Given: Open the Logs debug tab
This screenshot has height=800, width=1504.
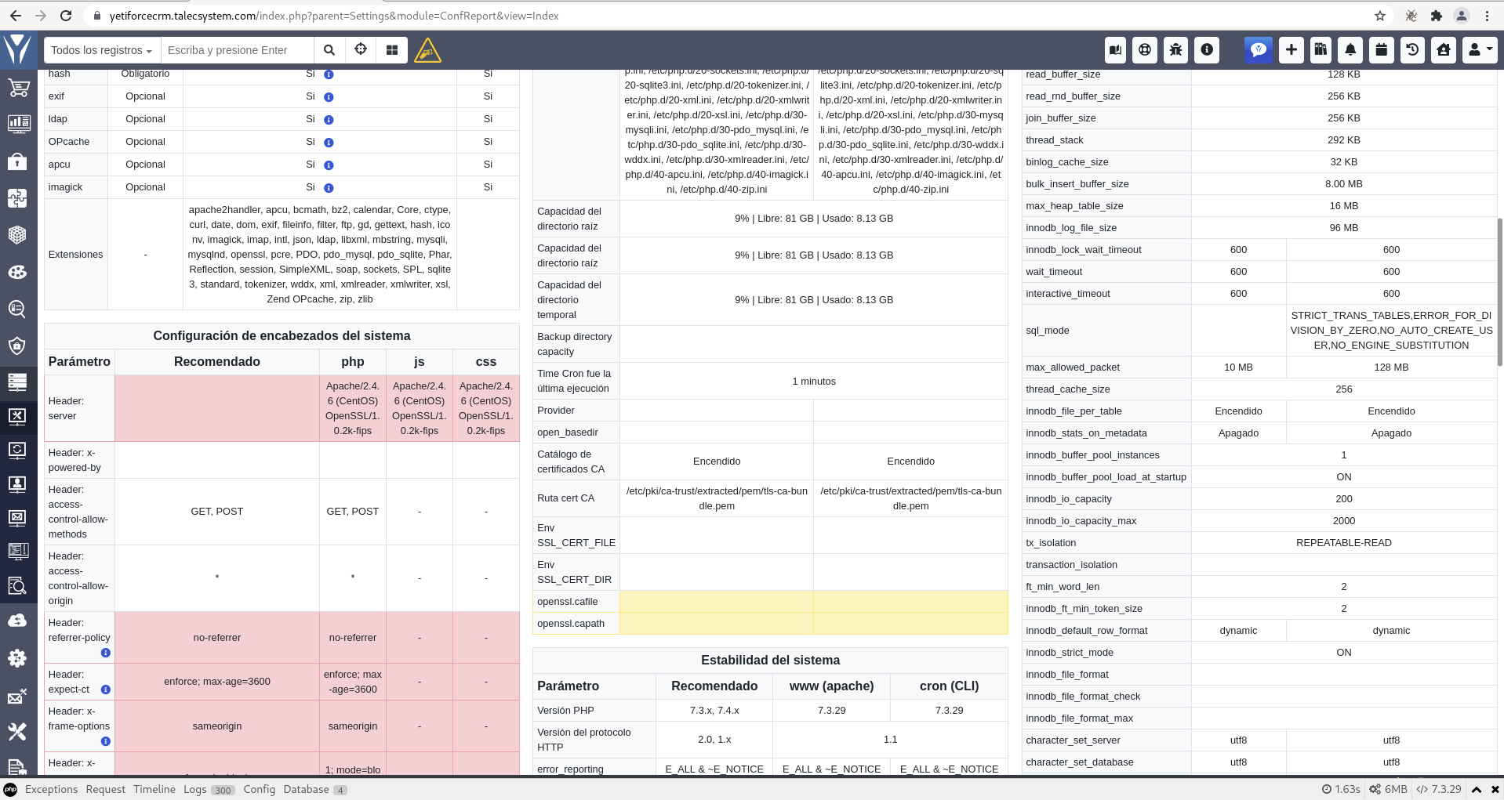Looking at the screenshot, I should tap(209, 789).
